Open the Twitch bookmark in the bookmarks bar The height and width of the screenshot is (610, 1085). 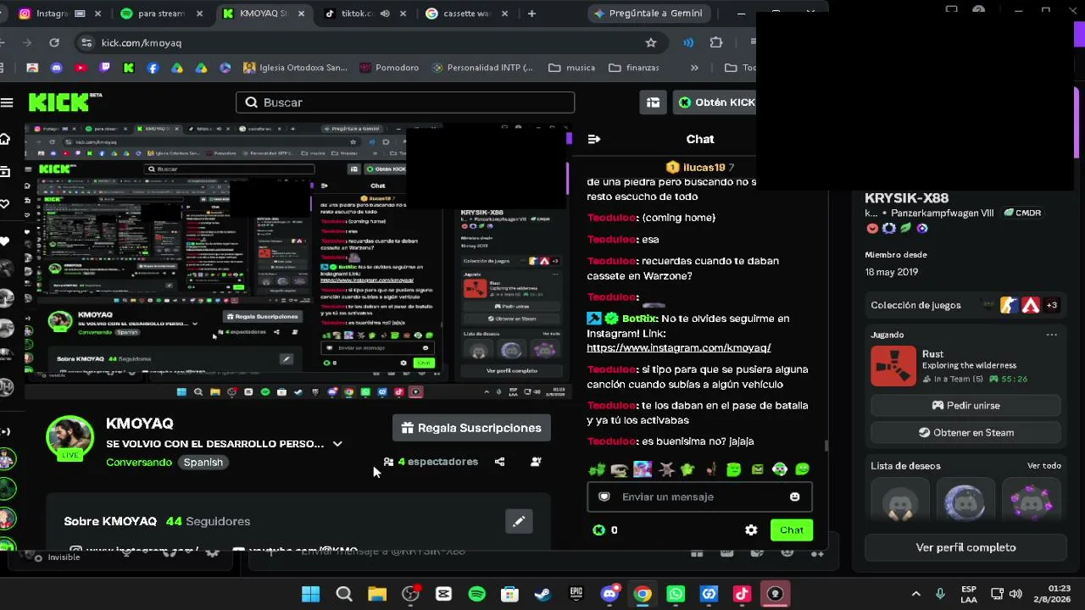tap(105, 68)
